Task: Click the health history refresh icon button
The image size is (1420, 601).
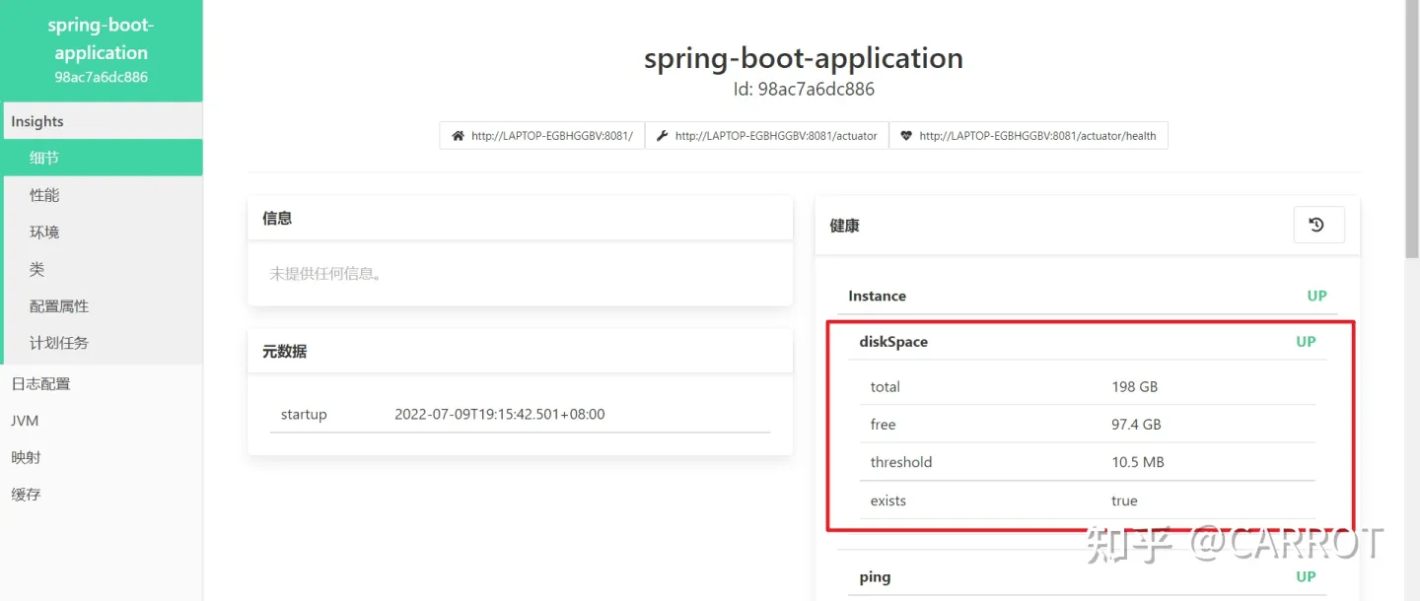Action: (1318, 225)
